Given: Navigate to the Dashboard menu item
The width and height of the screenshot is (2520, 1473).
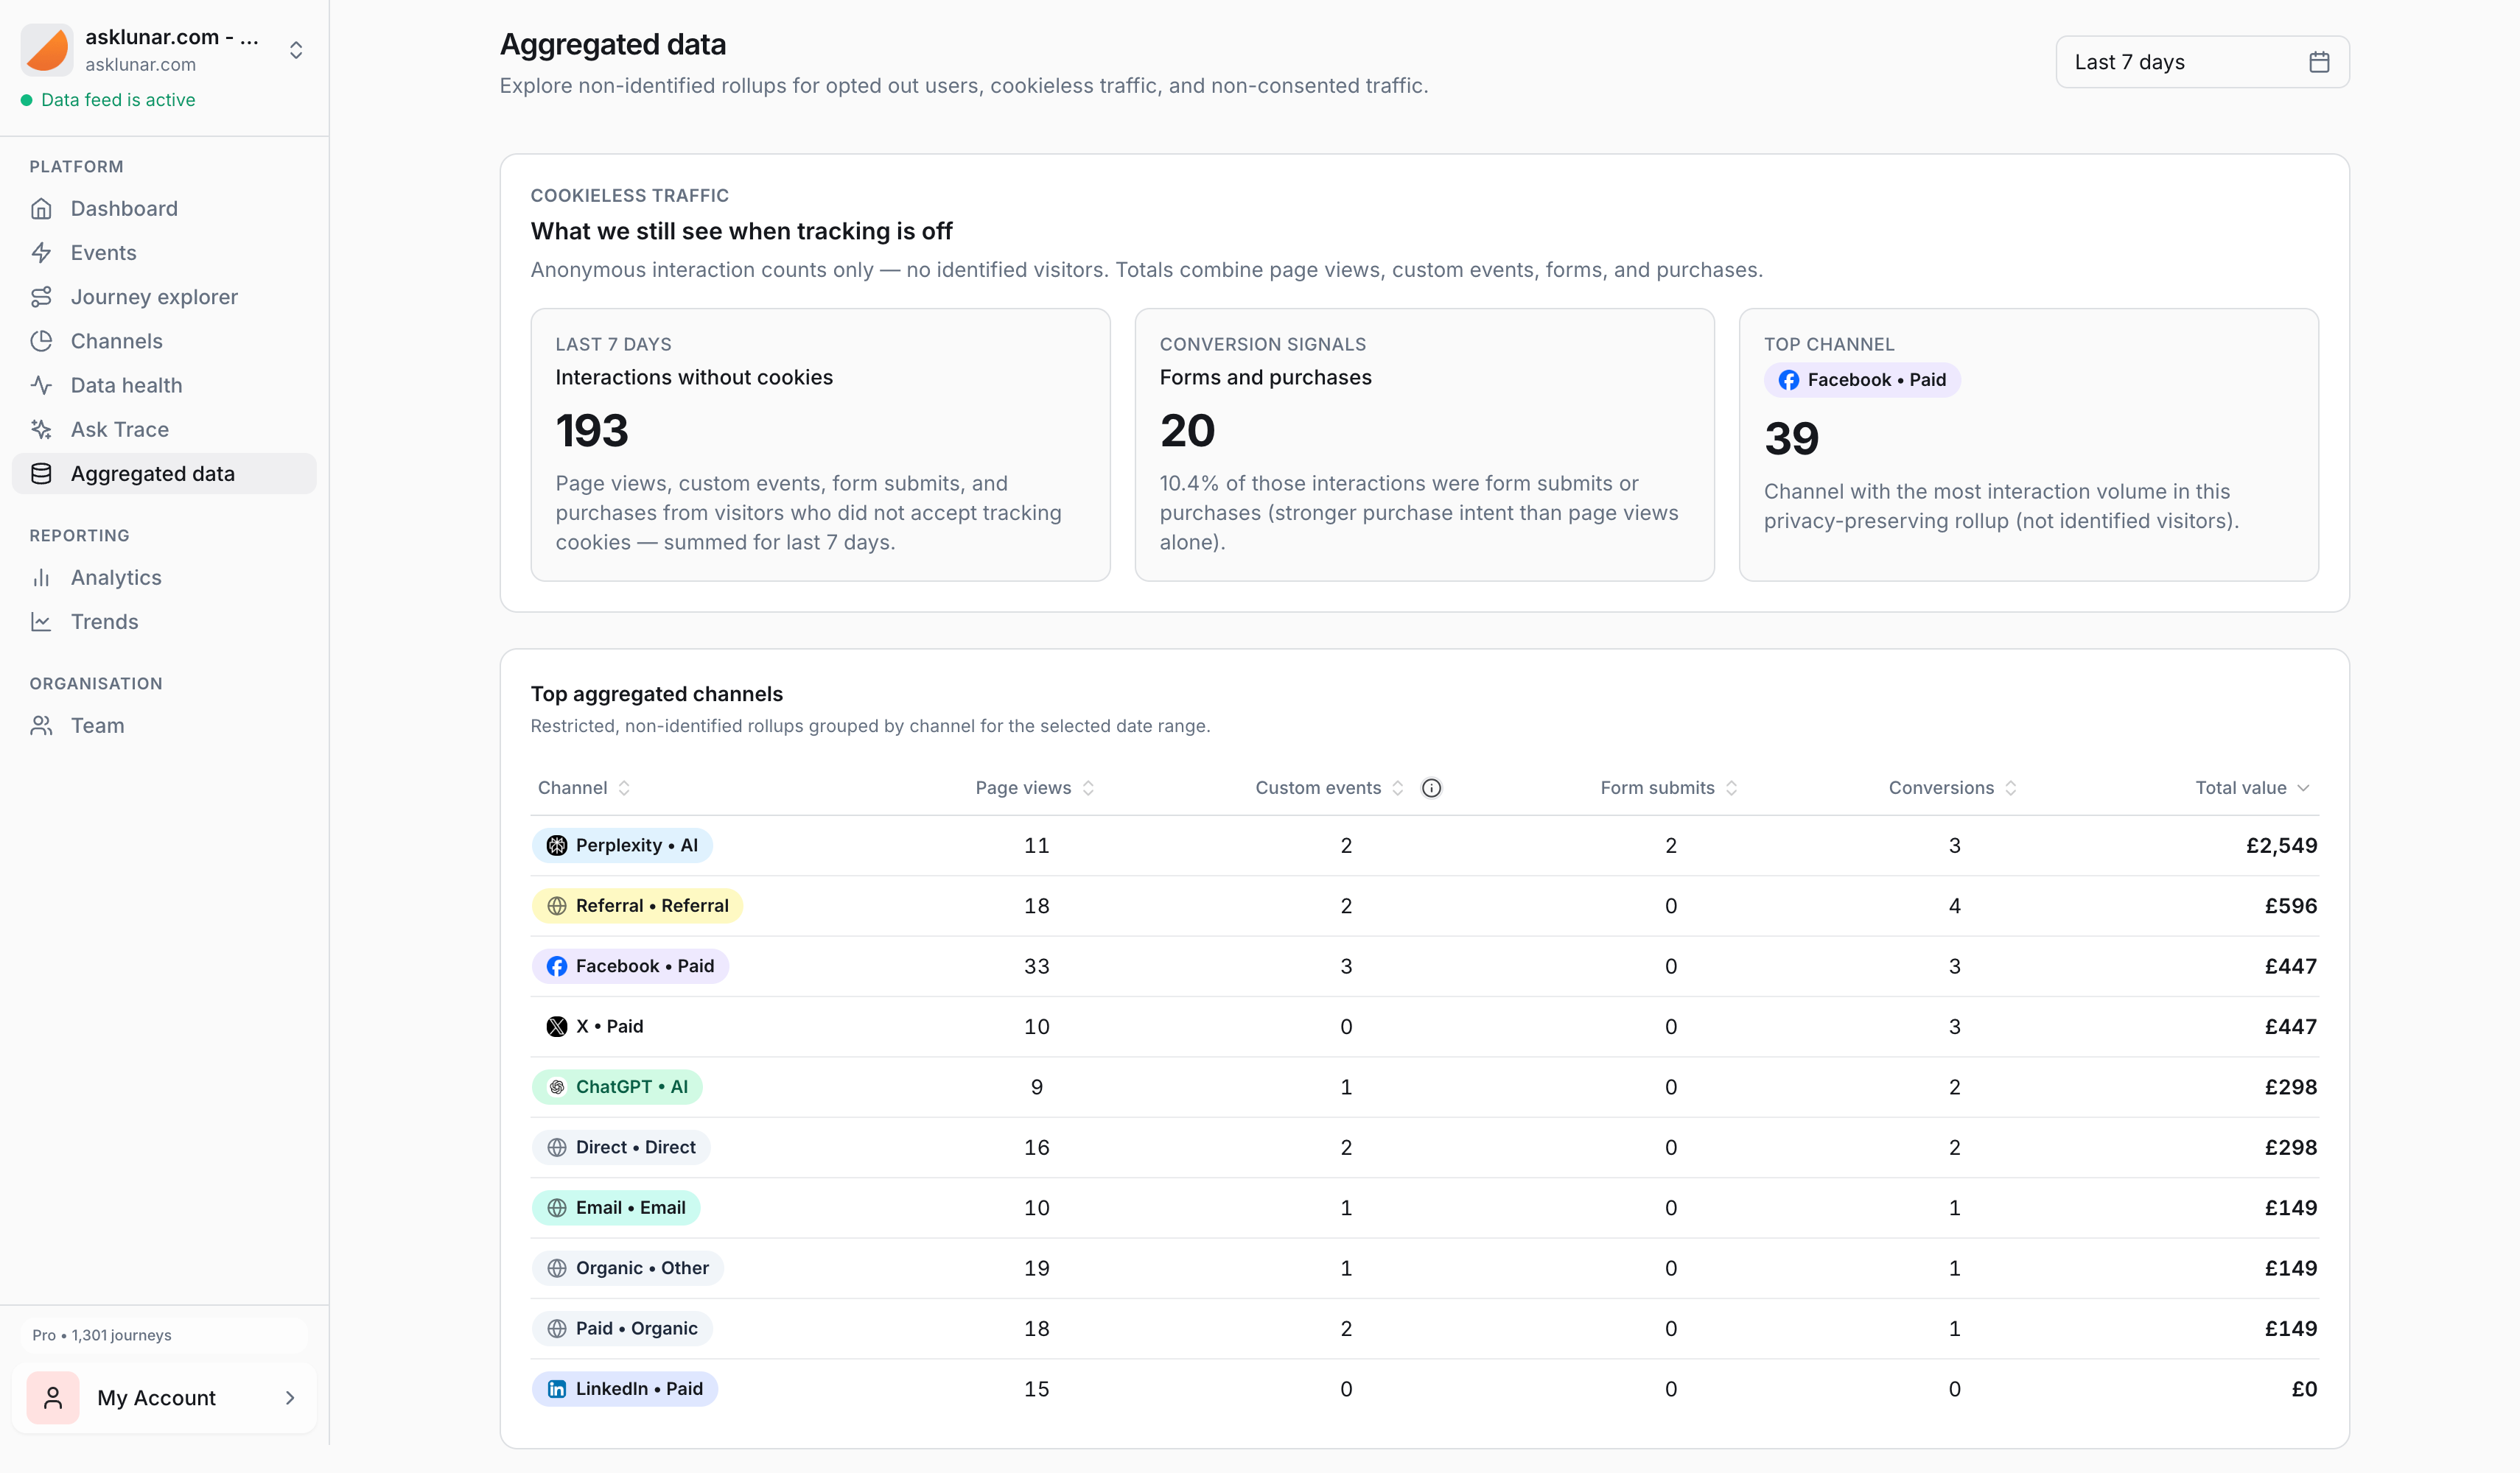Looking at the screenshot, I should click(x=124, y=208).
